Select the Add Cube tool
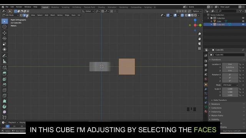The height and width of the screenshot is (138, 246). 5,67
